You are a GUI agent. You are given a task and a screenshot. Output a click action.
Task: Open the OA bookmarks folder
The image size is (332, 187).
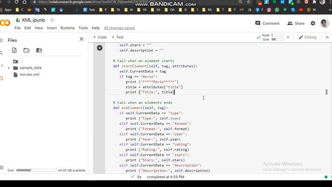pos(170,10)
